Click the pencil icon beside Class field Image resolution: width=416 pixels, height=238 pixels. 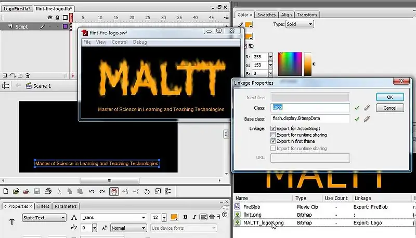tap(367, 108)
